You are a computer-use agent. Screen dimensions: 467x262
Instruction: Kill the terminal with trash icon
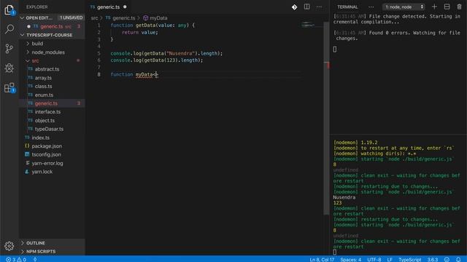(459, 7)
